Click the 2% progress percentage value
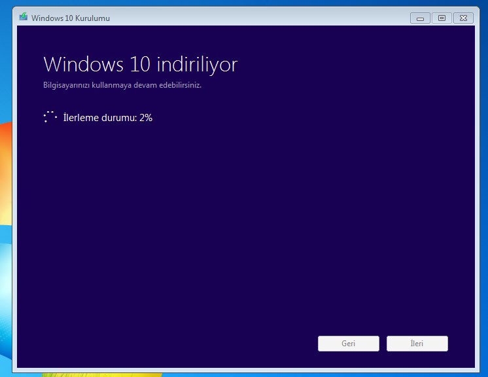The image size is (488, 377). pos(146,118)
